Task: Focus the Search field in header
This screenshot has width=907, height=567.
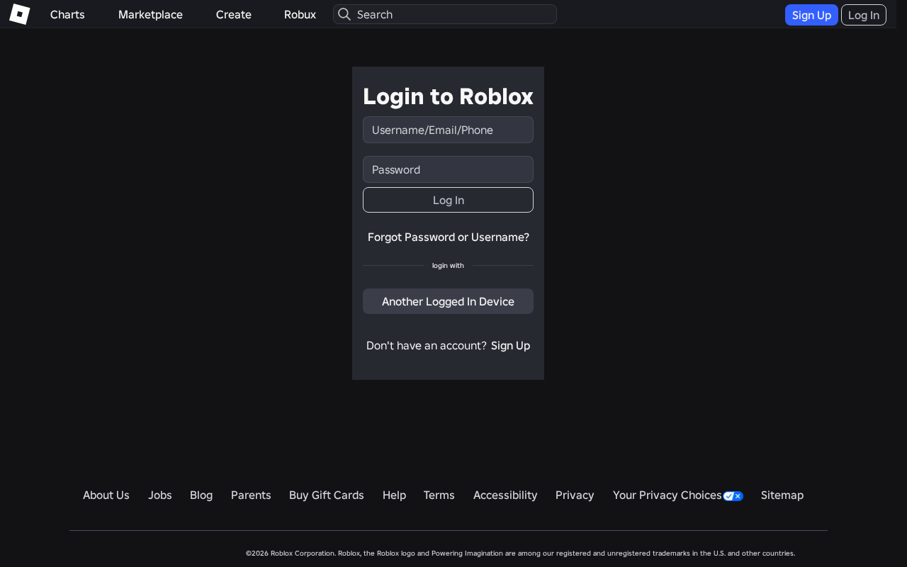Action: [445, 14]
